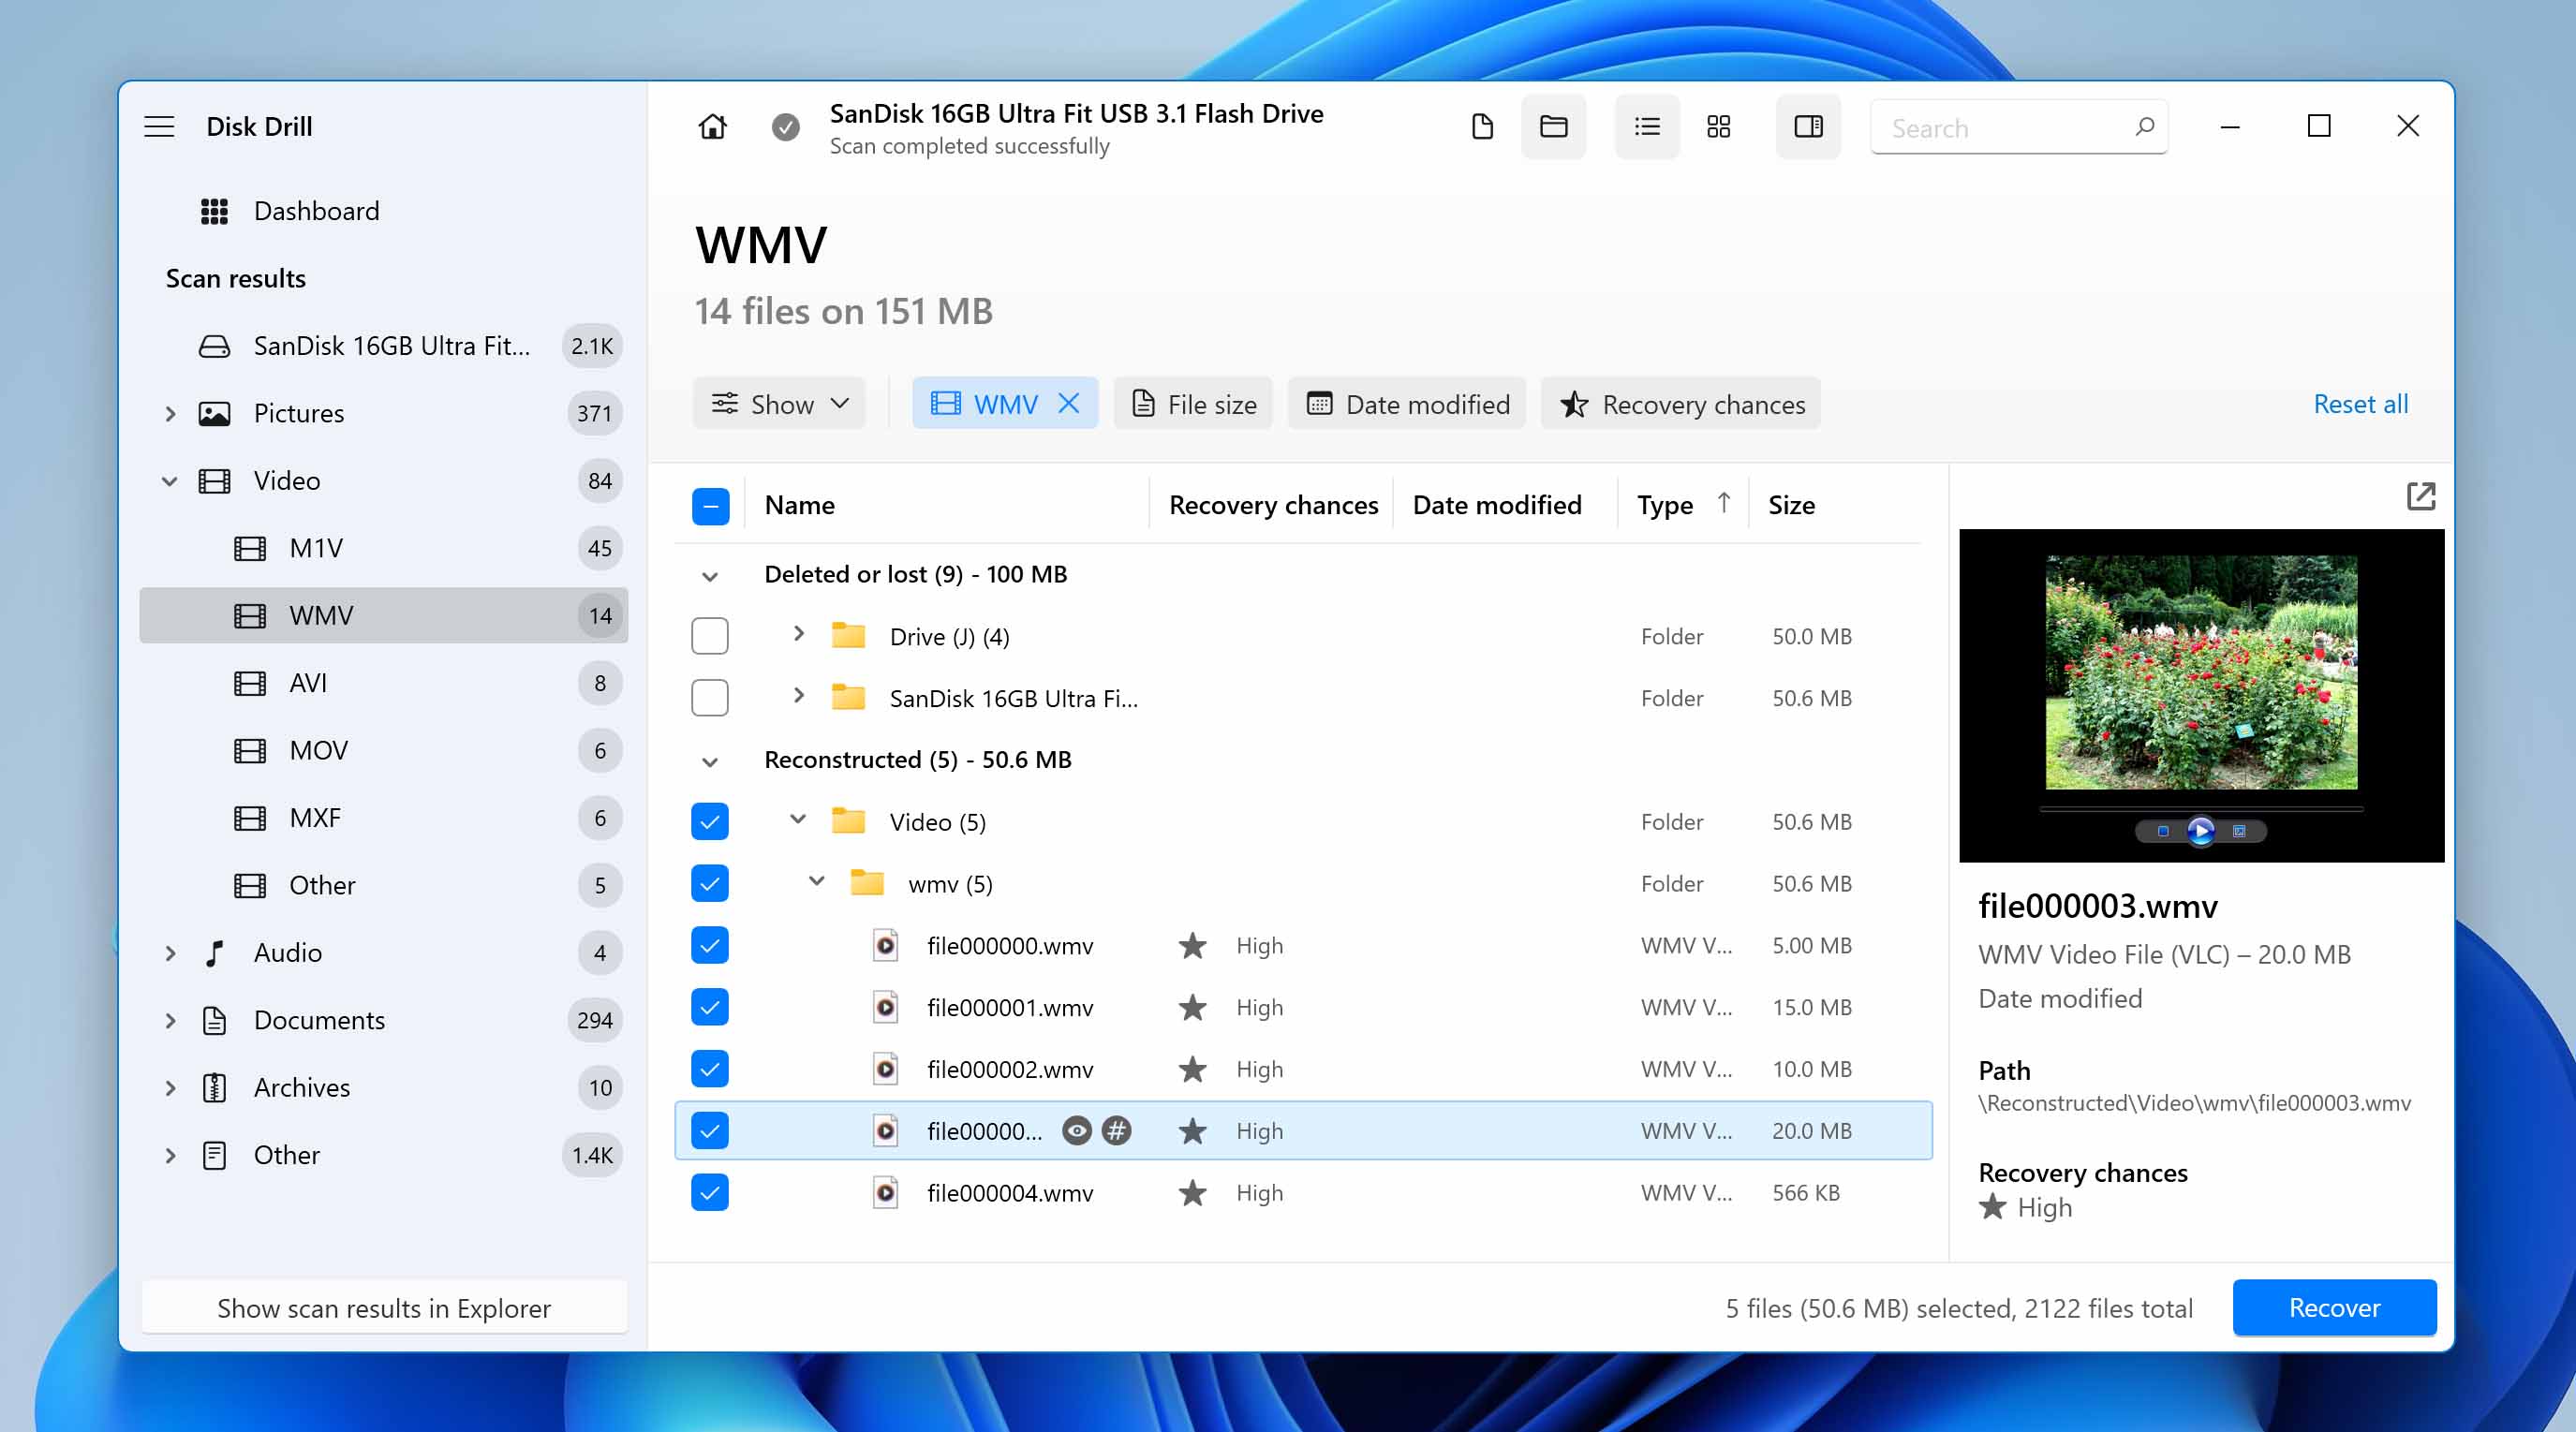Collapse the Reconstructed group
Screen dimensions: 2576x1432
pos(710,761)
